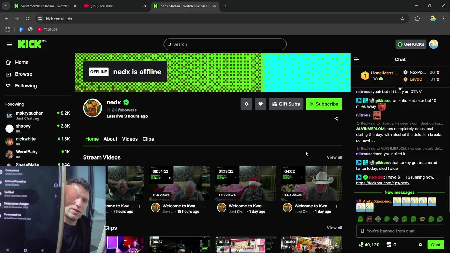The height and width of the screenshot is (253, 450).
Task: Click New messages divider in chat
Action: (400, 192)
